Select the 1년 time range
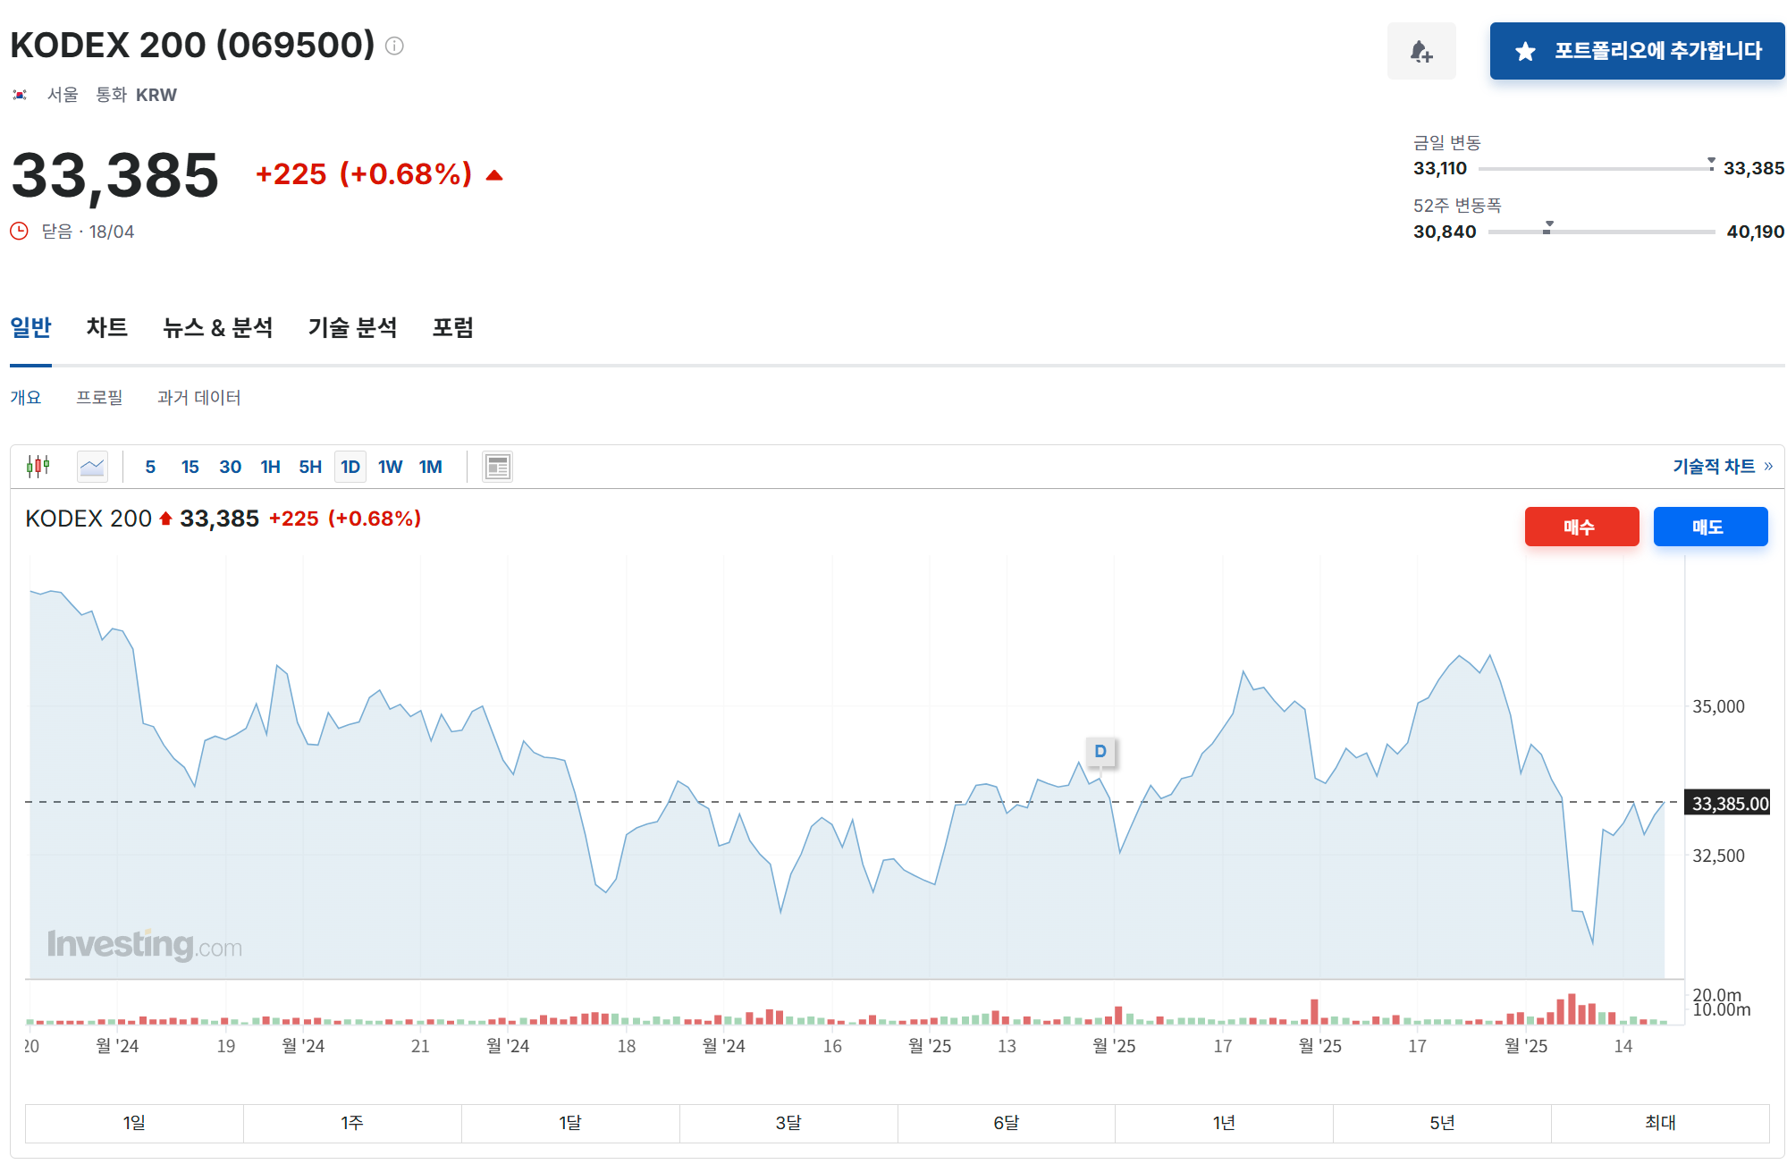The image size is (1787, 1164). (x=1223, y=1123)
